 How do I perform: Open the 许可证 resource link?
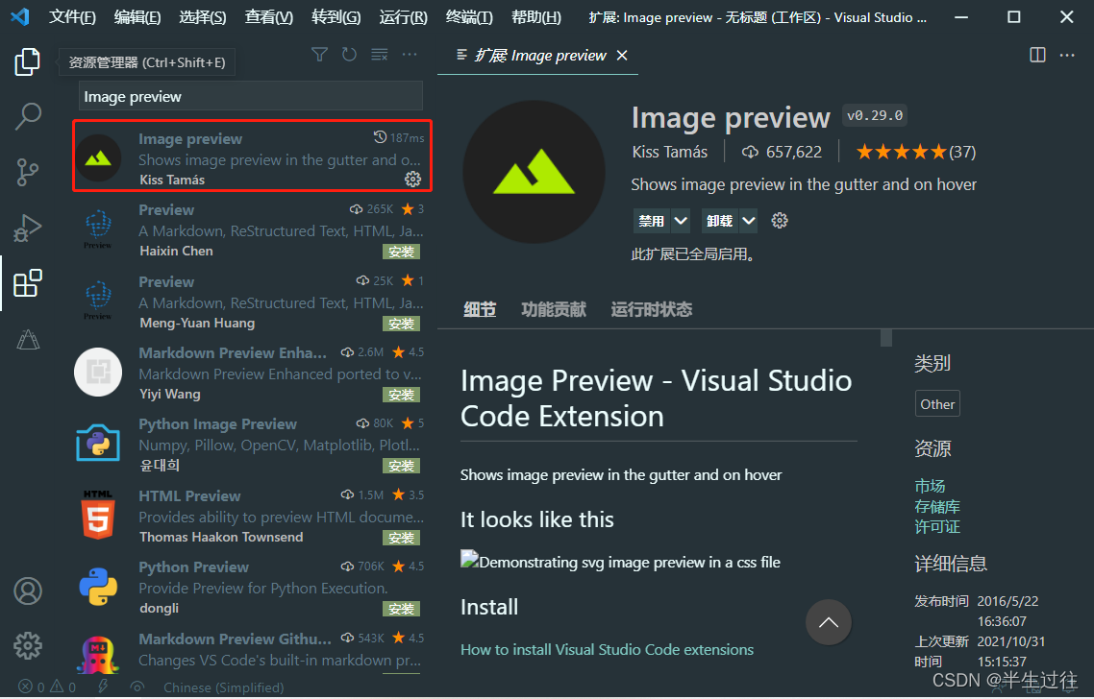tap(937, 526)
